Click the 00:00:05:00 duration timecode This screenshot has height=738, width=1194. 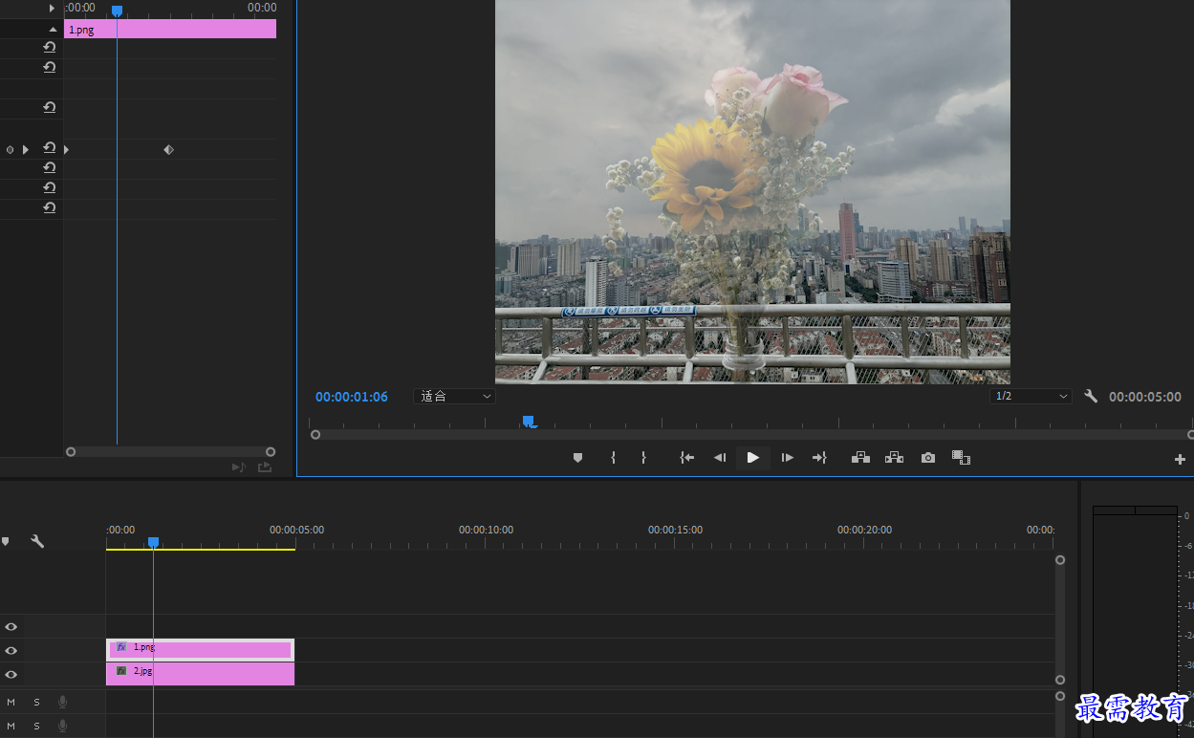1145,397
